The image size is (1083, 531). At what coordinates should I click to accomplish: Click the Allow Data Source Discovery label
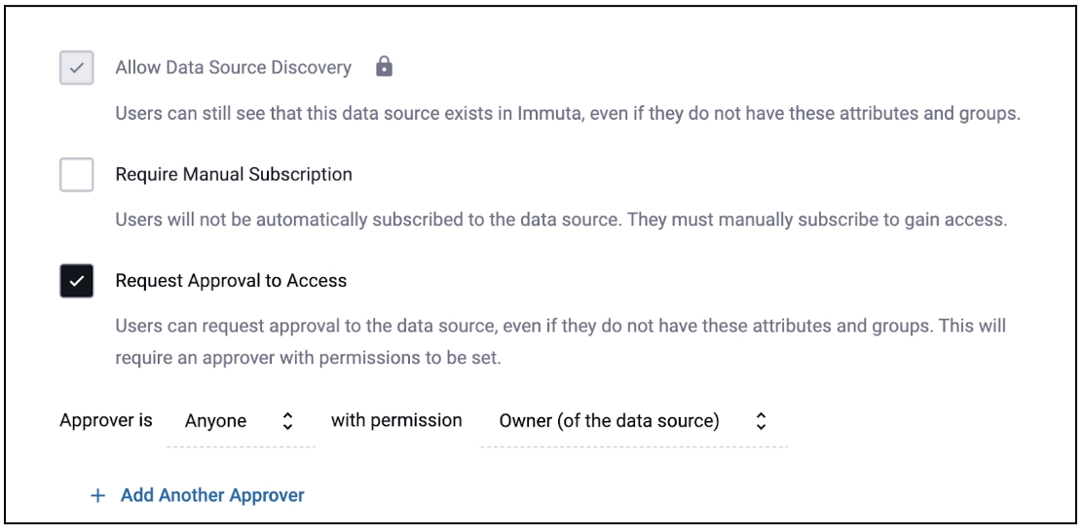[233, 68]
